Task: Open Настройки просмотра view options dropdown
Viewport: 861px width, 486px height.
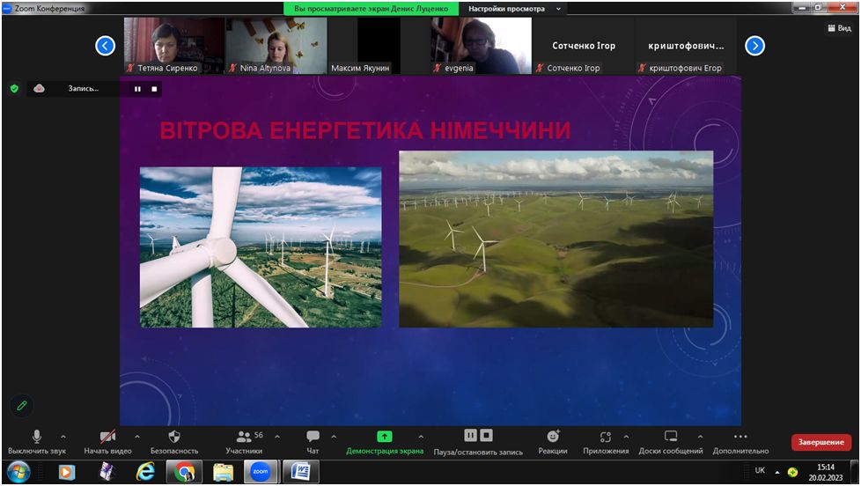Action: (x=514, y=9)
